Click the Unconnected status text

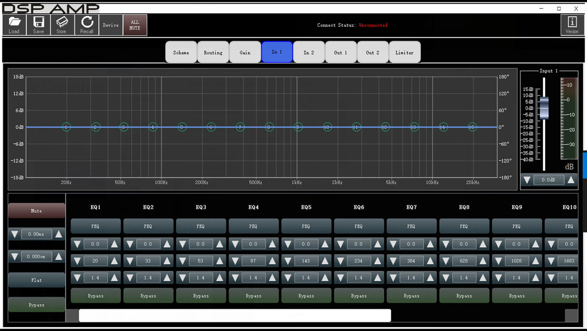point(373,25)
